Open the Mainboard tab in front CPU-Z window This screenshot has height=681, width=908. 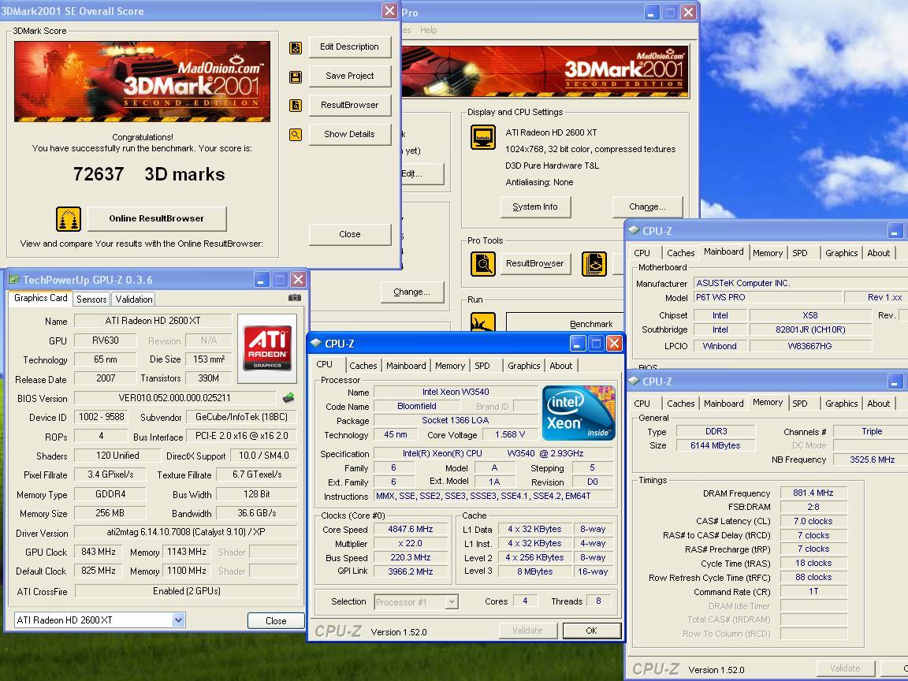[406, 366]
